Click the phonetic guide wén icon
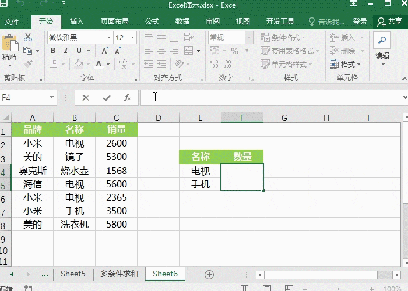This screenshot has width=408, height=291. pyautogui.click(x=124, y=63)
